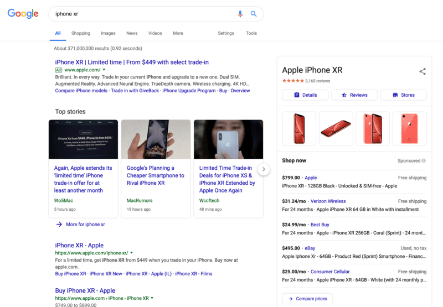443x307 pixels.
Task: Open the Tools menu
Action: [x=251, y=33]
